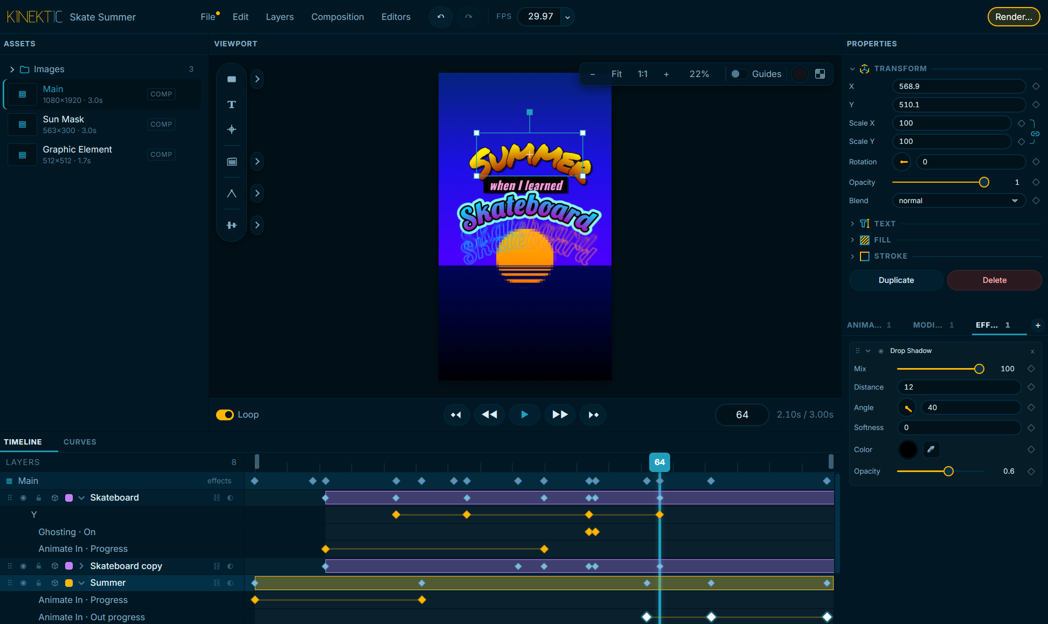This screenshot has height=624, width=1048.
Task: Lock the Summer layer
Action: (x=39, y=583)
